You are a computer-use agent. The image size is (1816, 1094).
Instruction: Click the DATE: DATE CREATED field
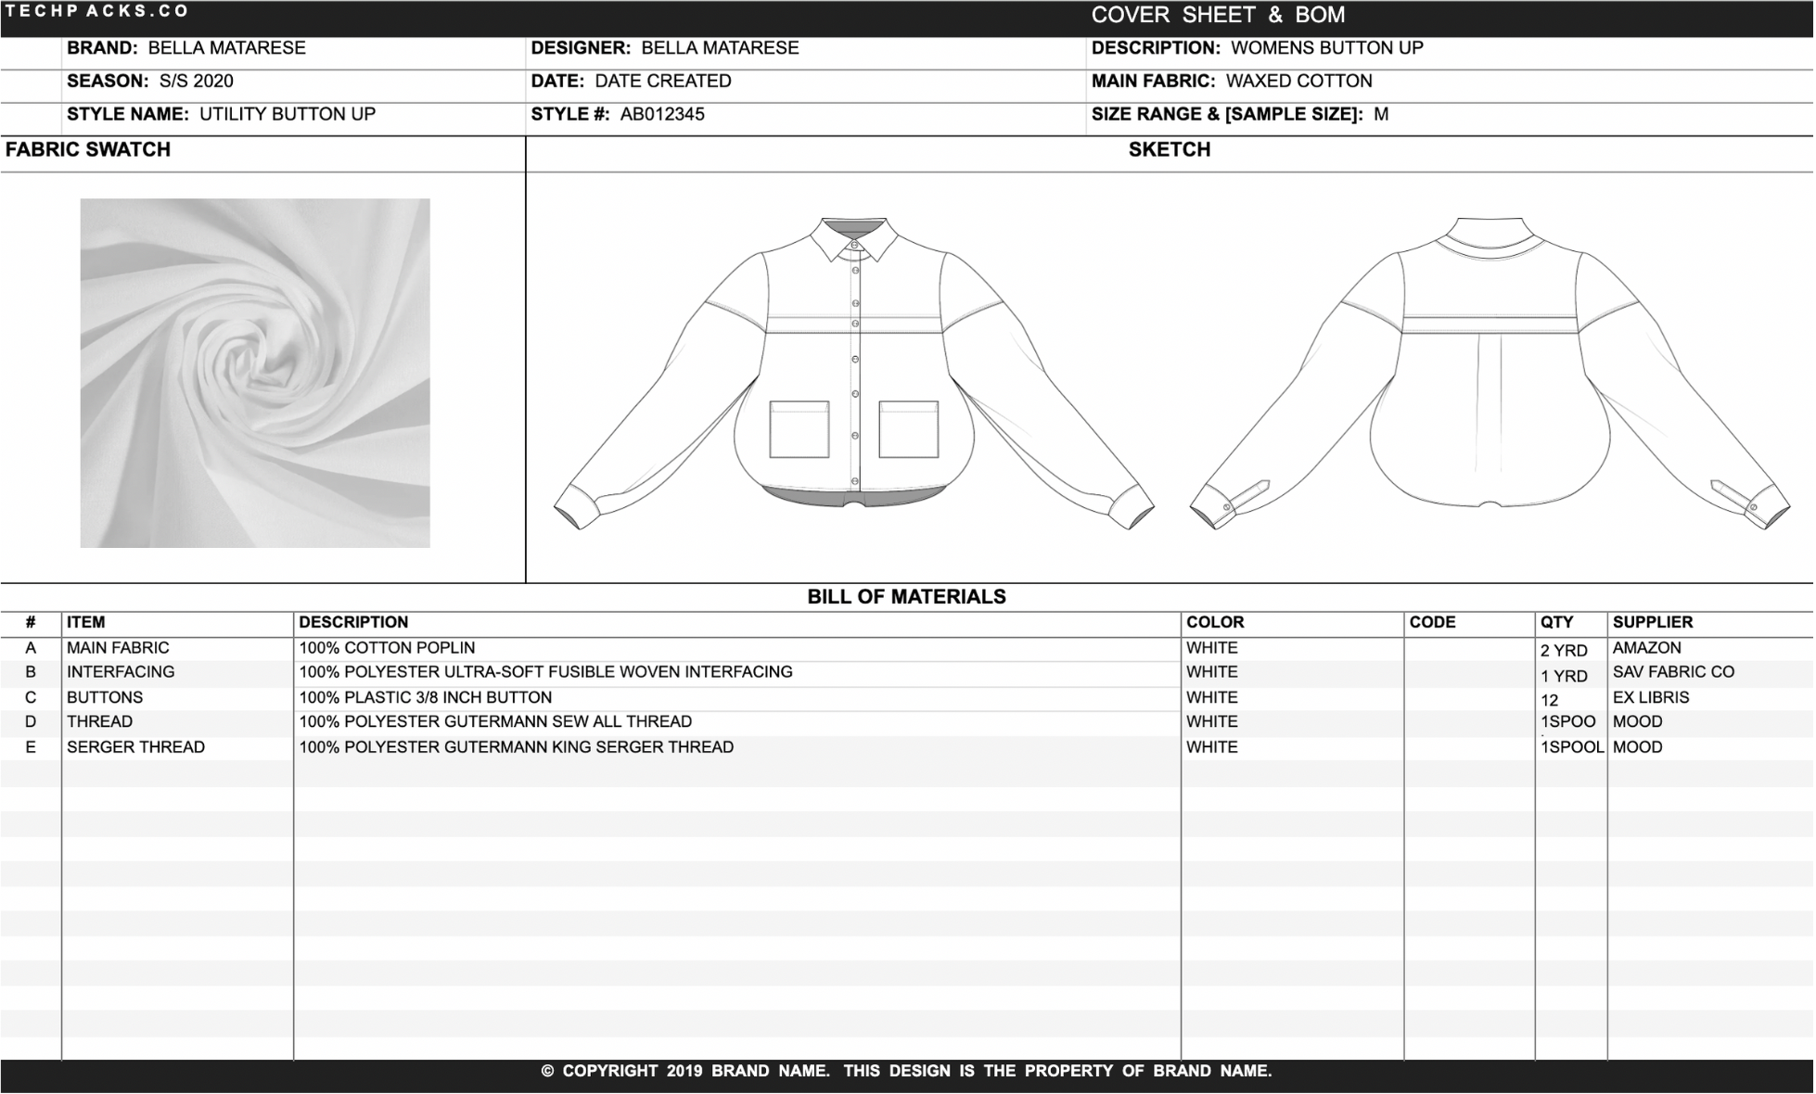click(x=632, y=82)
